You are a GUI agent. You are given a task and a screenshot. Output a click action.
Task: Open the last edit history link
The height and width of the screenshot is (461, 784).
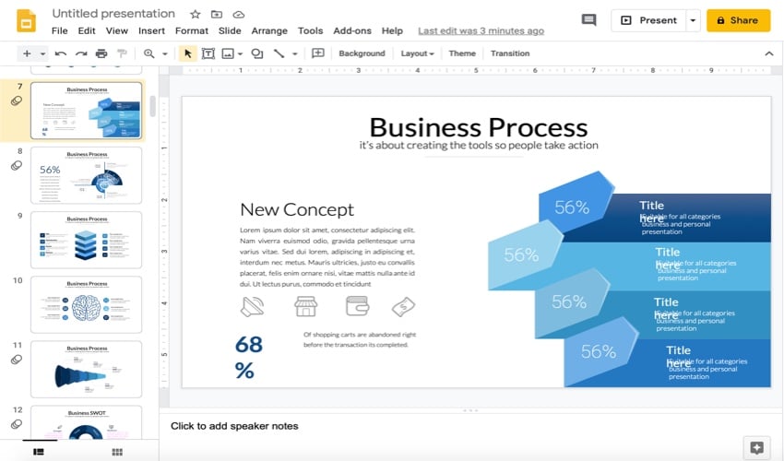[481, 31]
